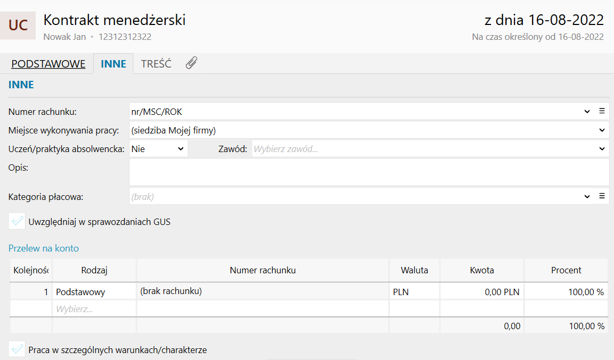Toggle Praca w szczególnych warunkach checkbox
The height and width of the screenshot is (360, 614).
[17, 349]
